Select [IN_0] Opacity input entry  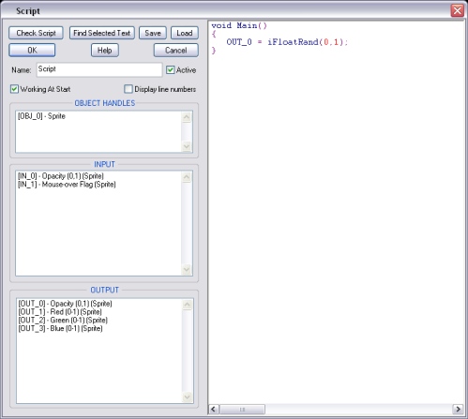pyautogui.click(x=61, y=176)
